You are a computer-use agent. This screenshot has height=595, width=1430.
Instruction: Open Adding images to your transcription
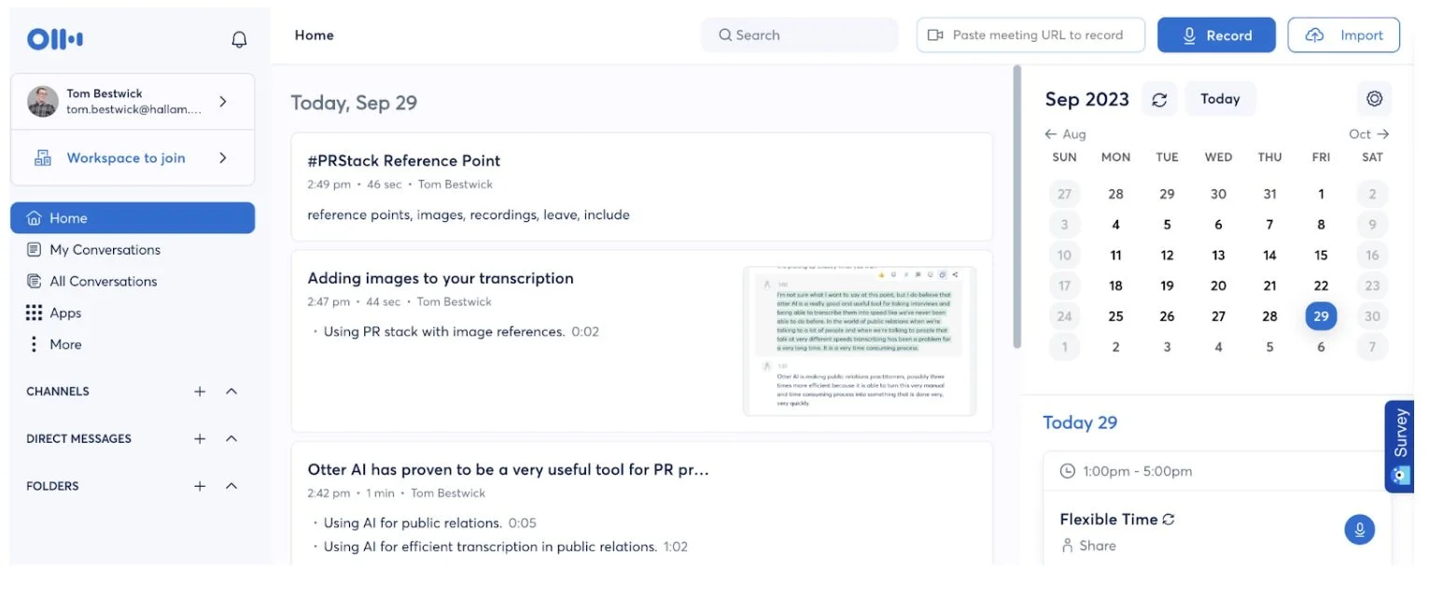pos(441,278)
